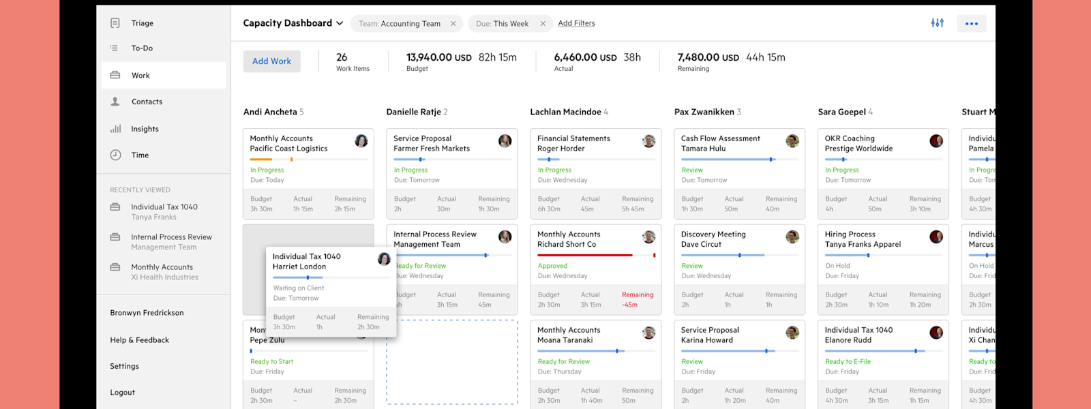Open Help & Feedback
The image size is (1091, 409).
(139, 340)
